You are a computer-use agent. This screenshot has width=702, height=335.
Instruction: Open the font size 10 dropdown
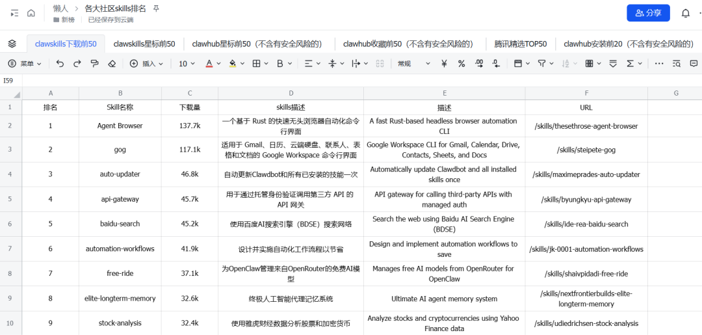click(187, 64)
